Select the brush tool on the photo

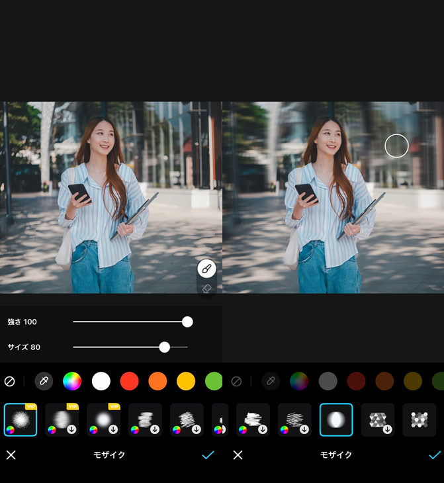206,269
